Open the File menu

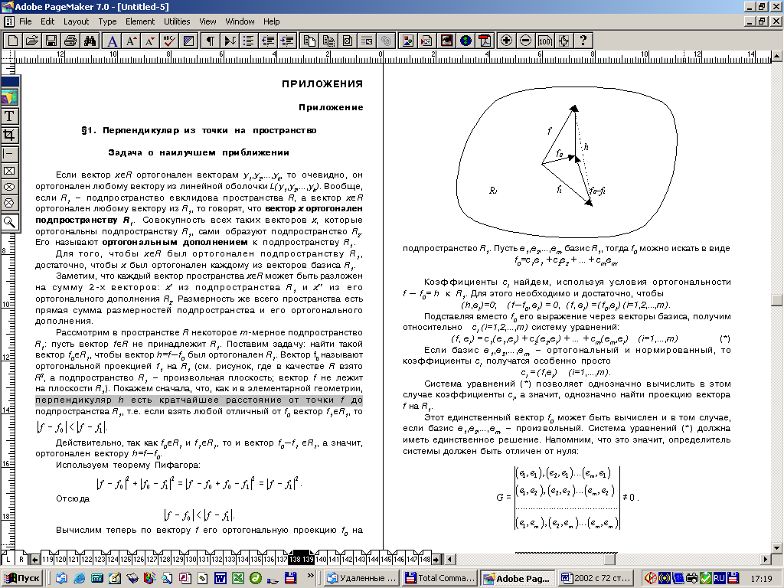click(x=25, y=21)
